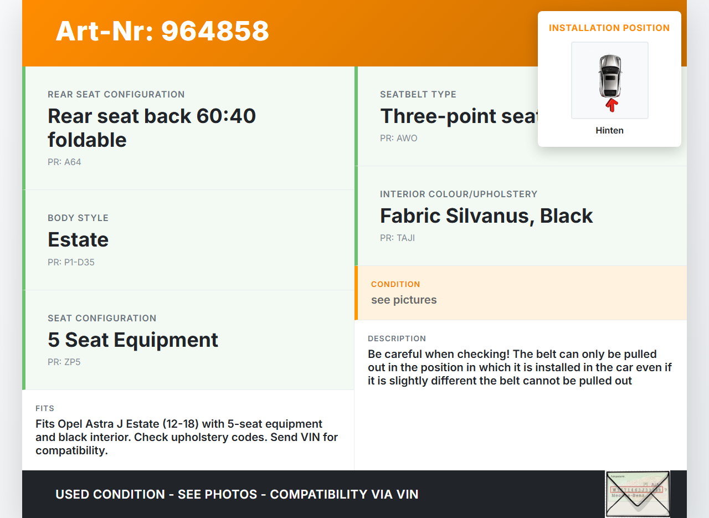The height and width of the screenshot is (518, 709).
Task: Click the 'Hinten' position label
Action: coord(609,131)
